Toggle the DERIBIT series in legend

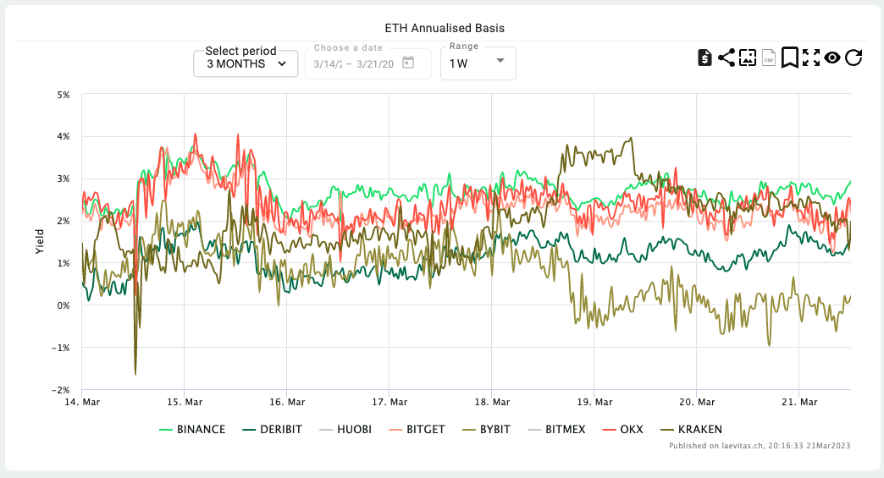click(x=276, y=430)
